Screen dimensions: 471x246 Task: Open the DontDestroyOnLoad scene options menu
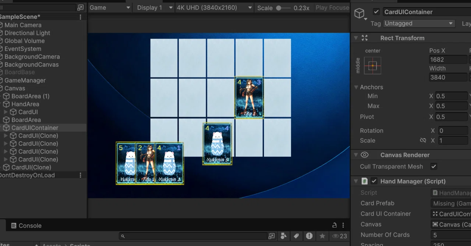(x=81, y=175)
